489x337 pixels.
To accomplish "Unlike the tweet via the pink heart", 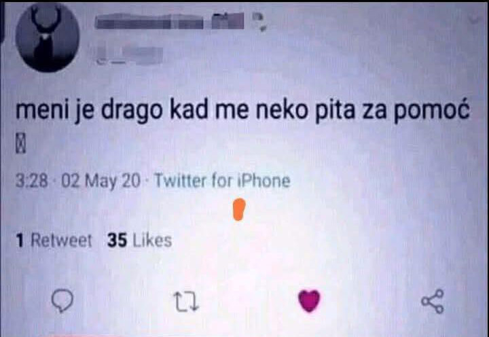I will click(x=309, y=301).
